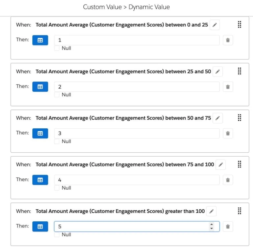Tick Null option under value 5

[x=57, y=234]
